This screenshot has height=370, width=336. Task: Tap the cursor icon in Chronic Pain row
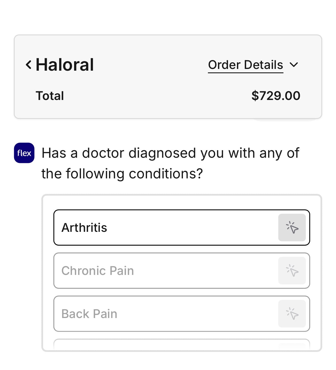(292, 271)
